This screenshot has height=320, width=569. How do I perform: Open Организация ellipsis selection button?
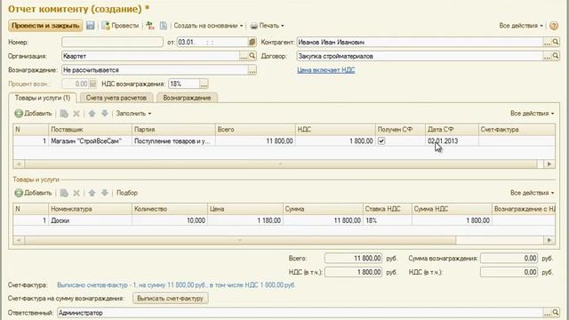click(x=244, y=56)
